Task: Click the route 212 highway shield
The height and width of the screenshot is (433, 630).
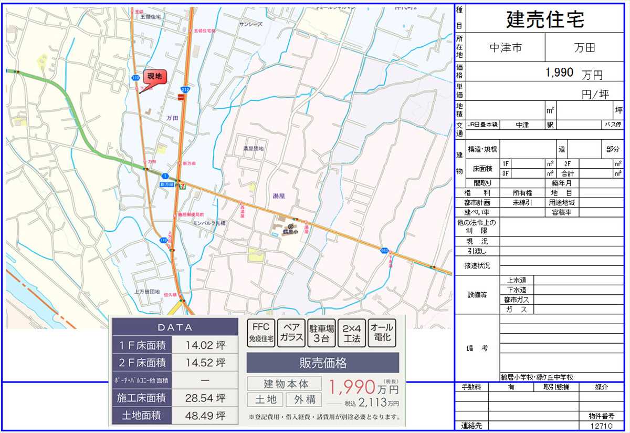Action: [184, 90]
